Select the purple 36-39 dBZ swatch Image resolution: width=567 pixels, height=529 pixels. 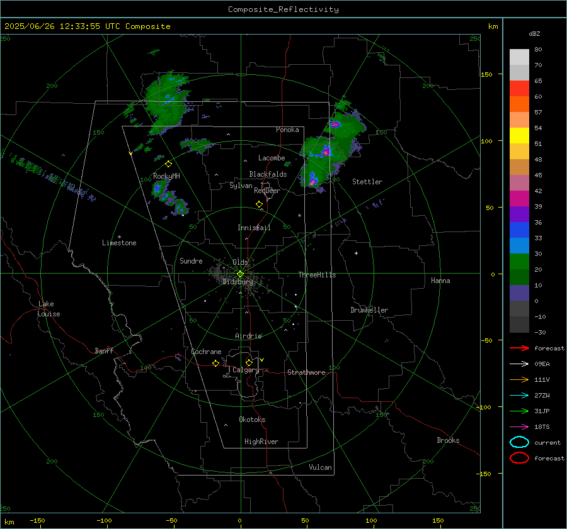point(519,214)
